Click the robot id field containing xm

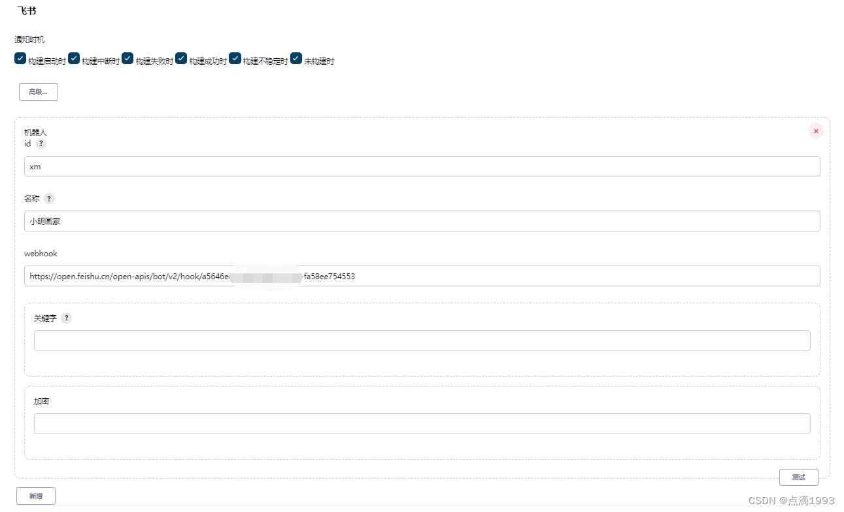point(422,166)
